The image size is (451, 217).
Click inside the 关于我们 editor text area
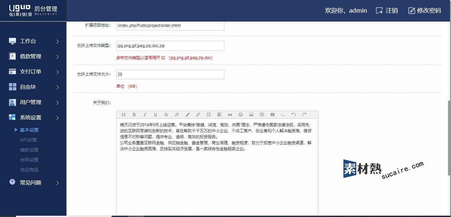217,166
